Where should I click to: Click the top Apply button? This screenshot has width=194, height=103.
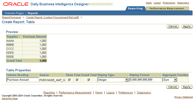click(187, 26)
